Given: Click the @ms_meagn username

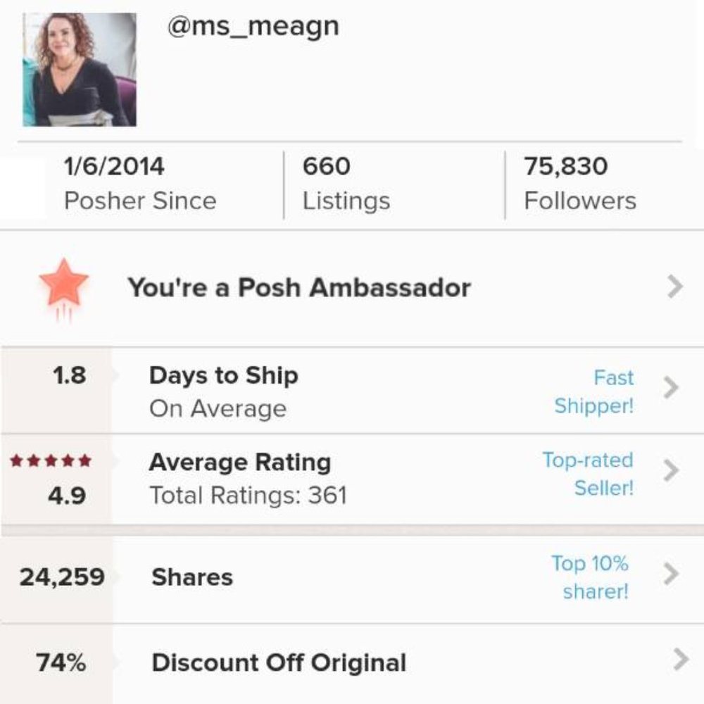Looking at the screenshot, I should point(253,27).
